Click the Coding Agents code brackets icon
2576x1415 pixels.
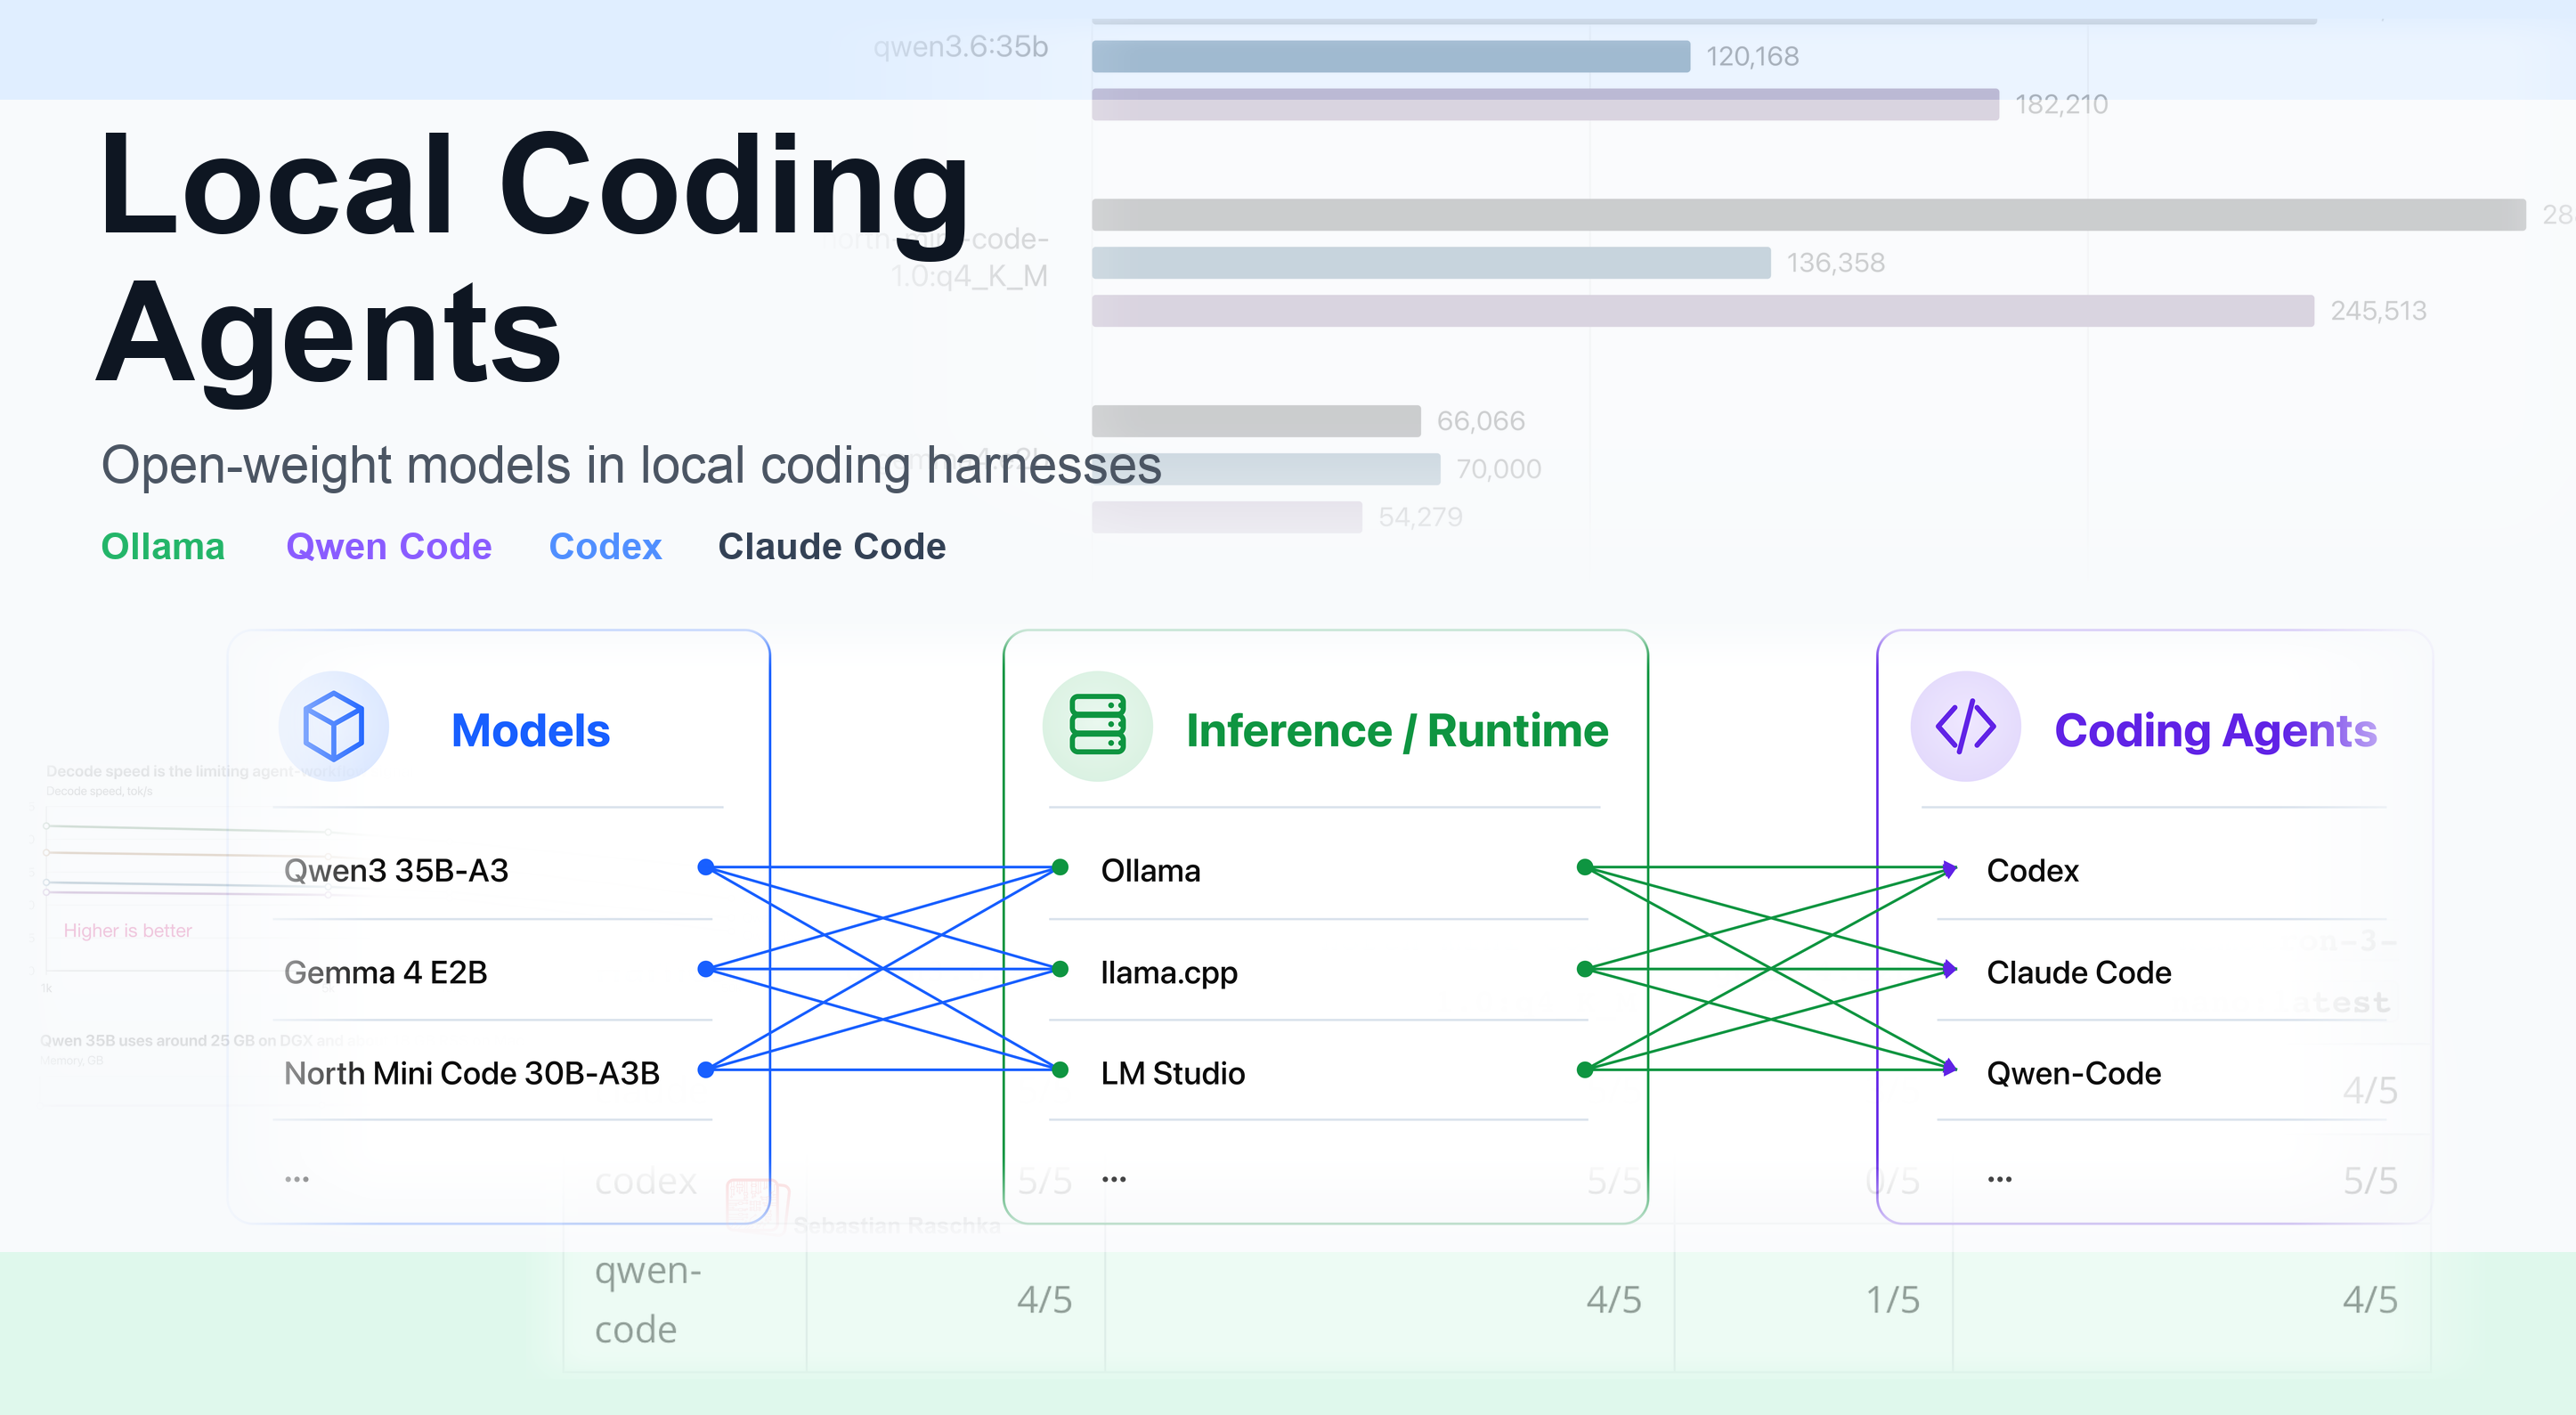[x=1965, y=726]
